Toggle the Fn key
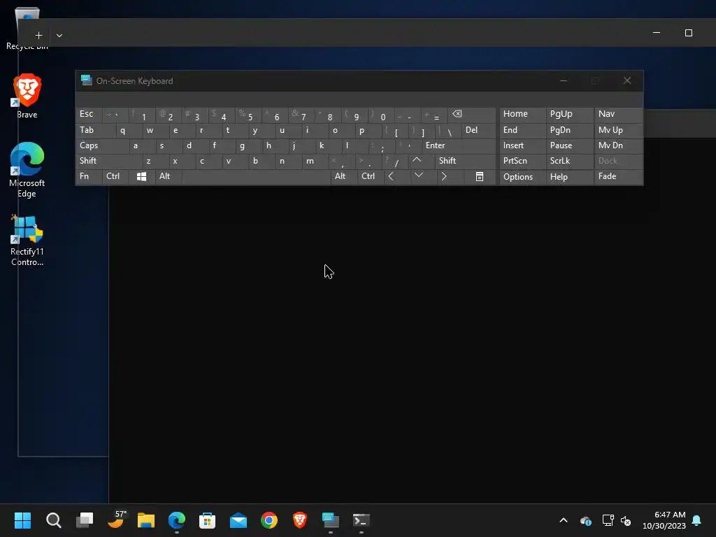This screenshot has width=716, height=537. pyautogui.click(x=89, y=176)
